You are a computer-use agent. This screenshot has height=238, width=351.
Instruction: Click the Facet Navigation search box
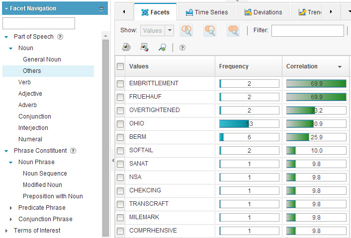[39, 23]
